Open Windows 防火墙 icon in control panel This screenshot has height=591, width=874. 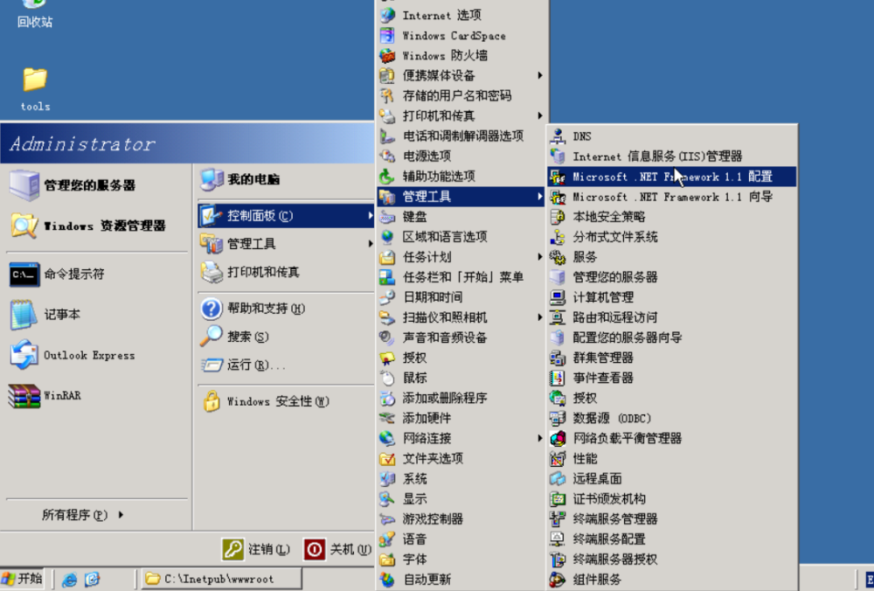tap(387, 55)
